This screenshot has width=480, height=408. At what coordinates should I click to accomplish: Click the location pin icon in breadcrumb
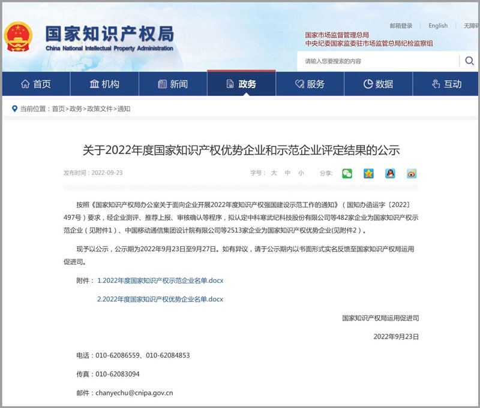click(14, 109)
